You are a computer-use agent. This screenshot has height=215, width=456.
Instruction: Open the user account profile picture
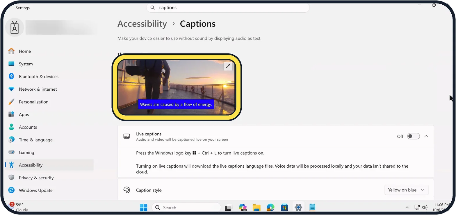pos(14,28)
